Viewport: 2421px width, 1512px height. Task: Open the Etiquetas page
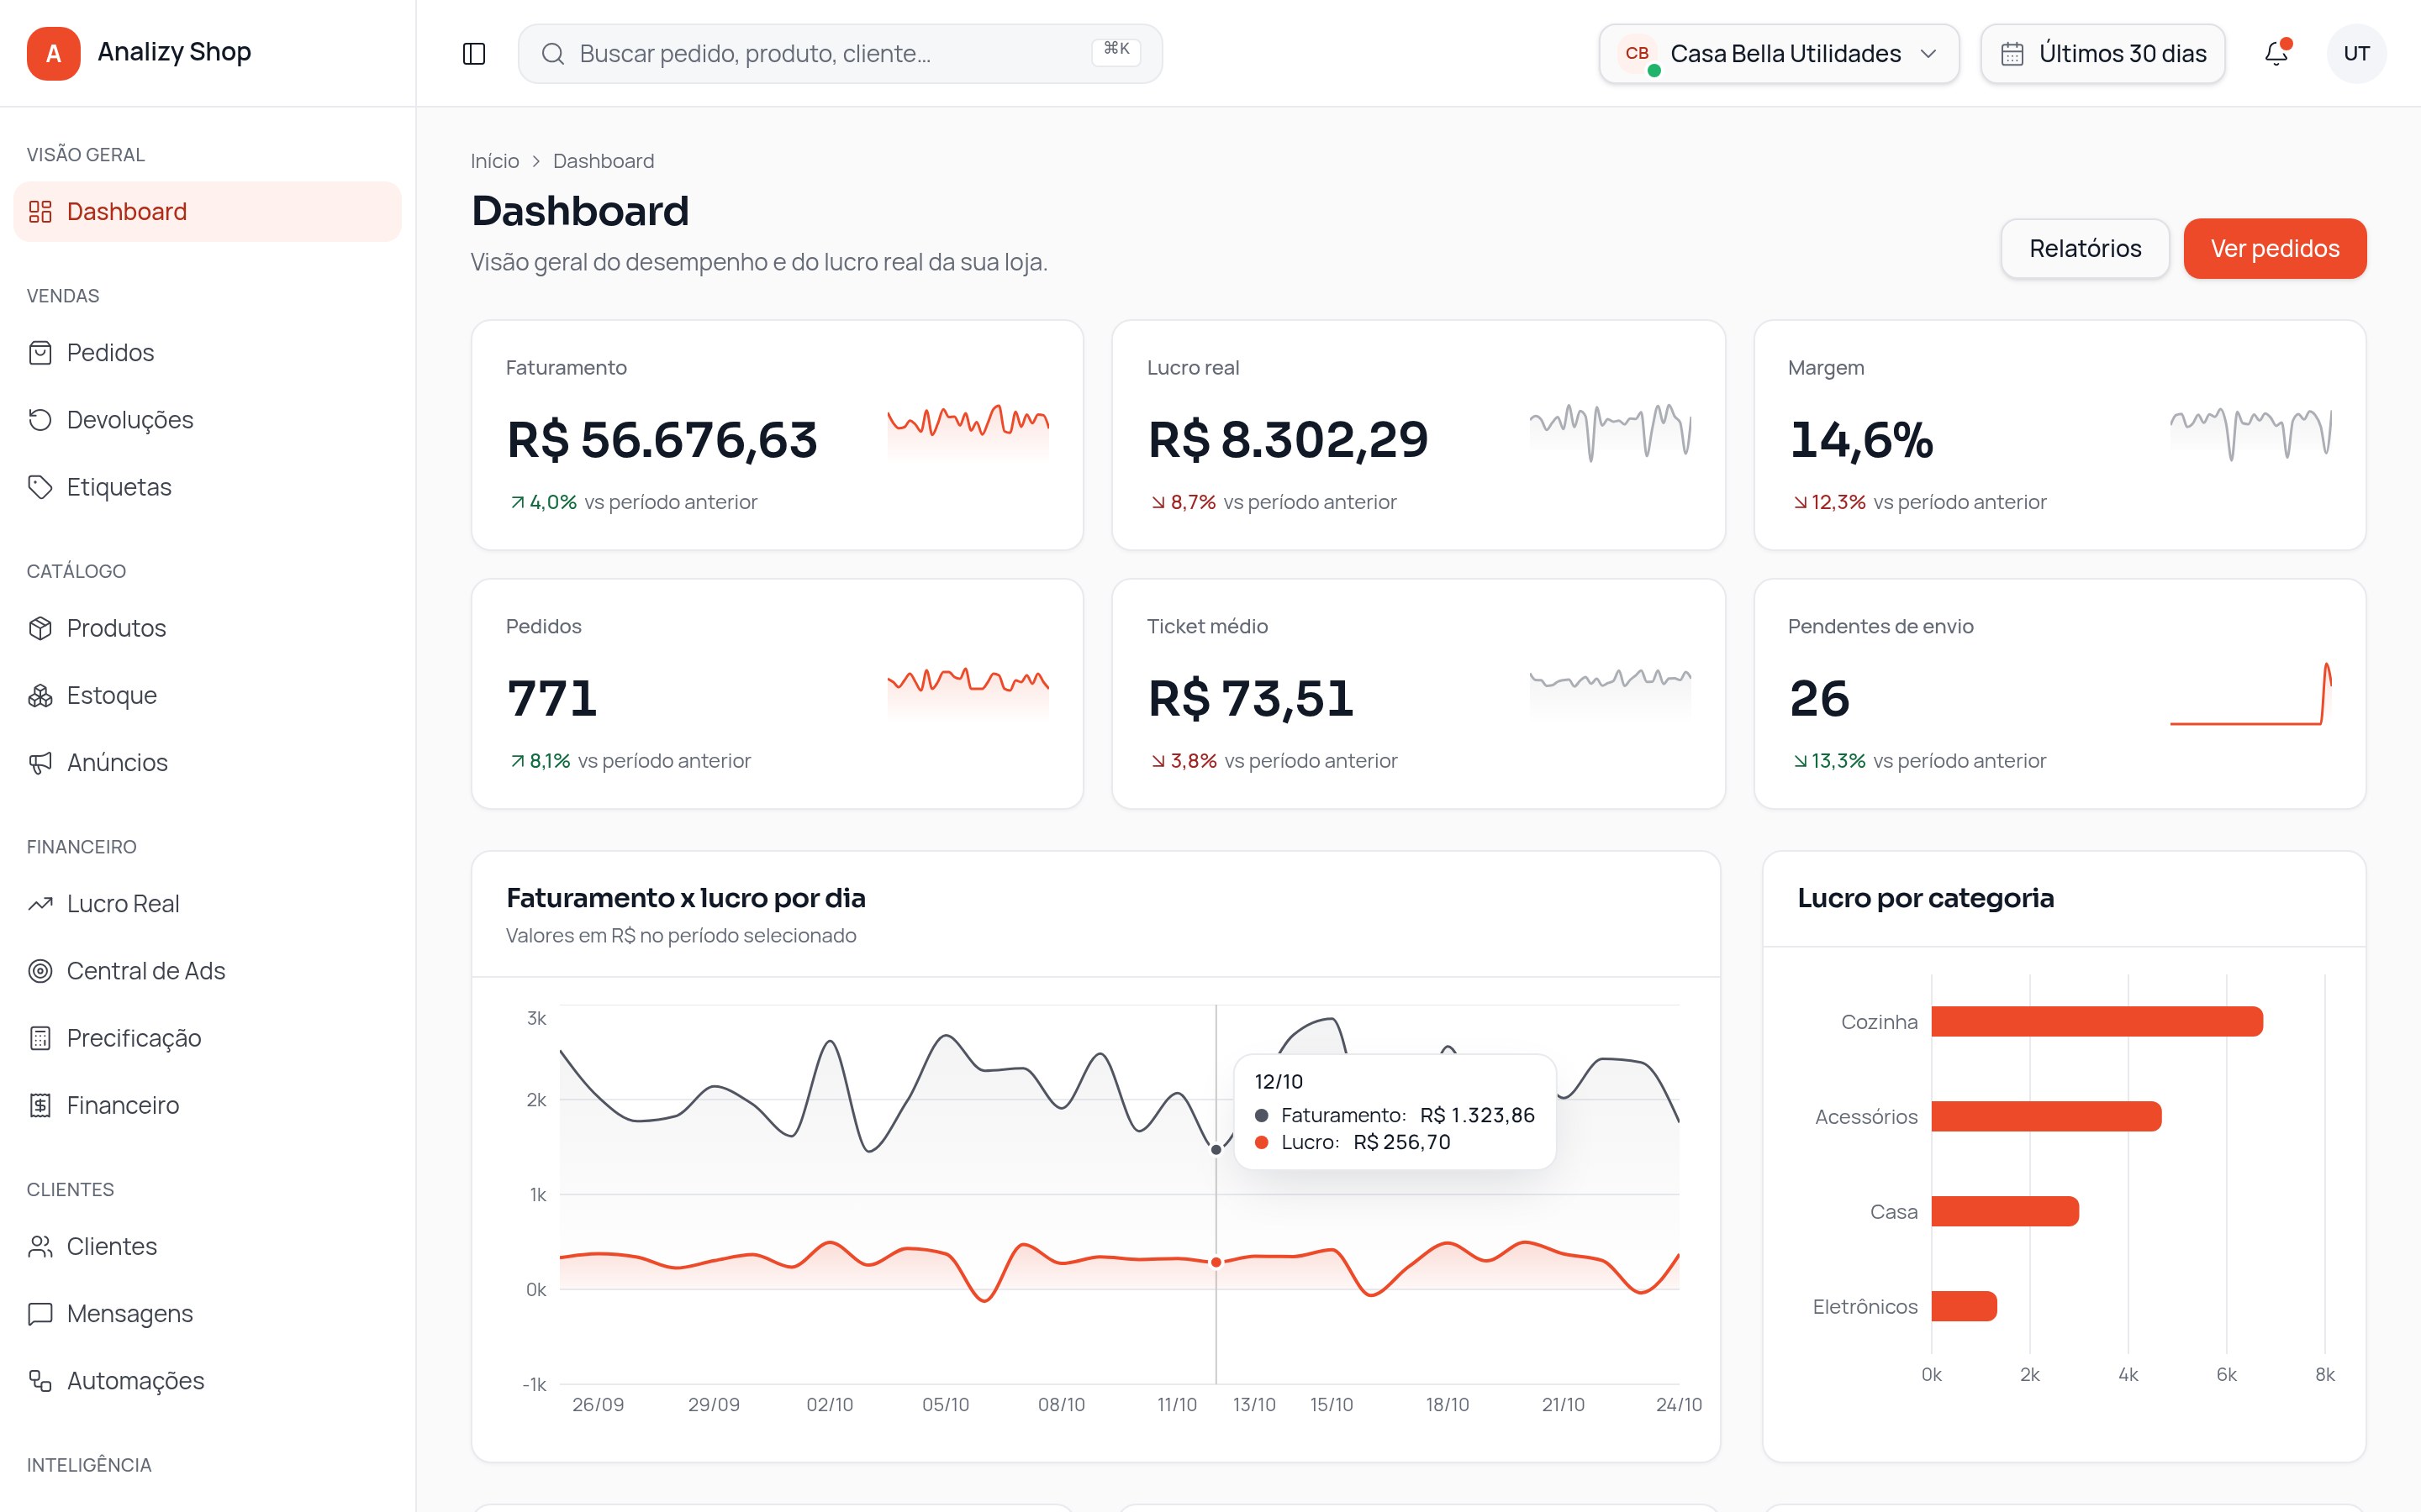click(208, 487)
